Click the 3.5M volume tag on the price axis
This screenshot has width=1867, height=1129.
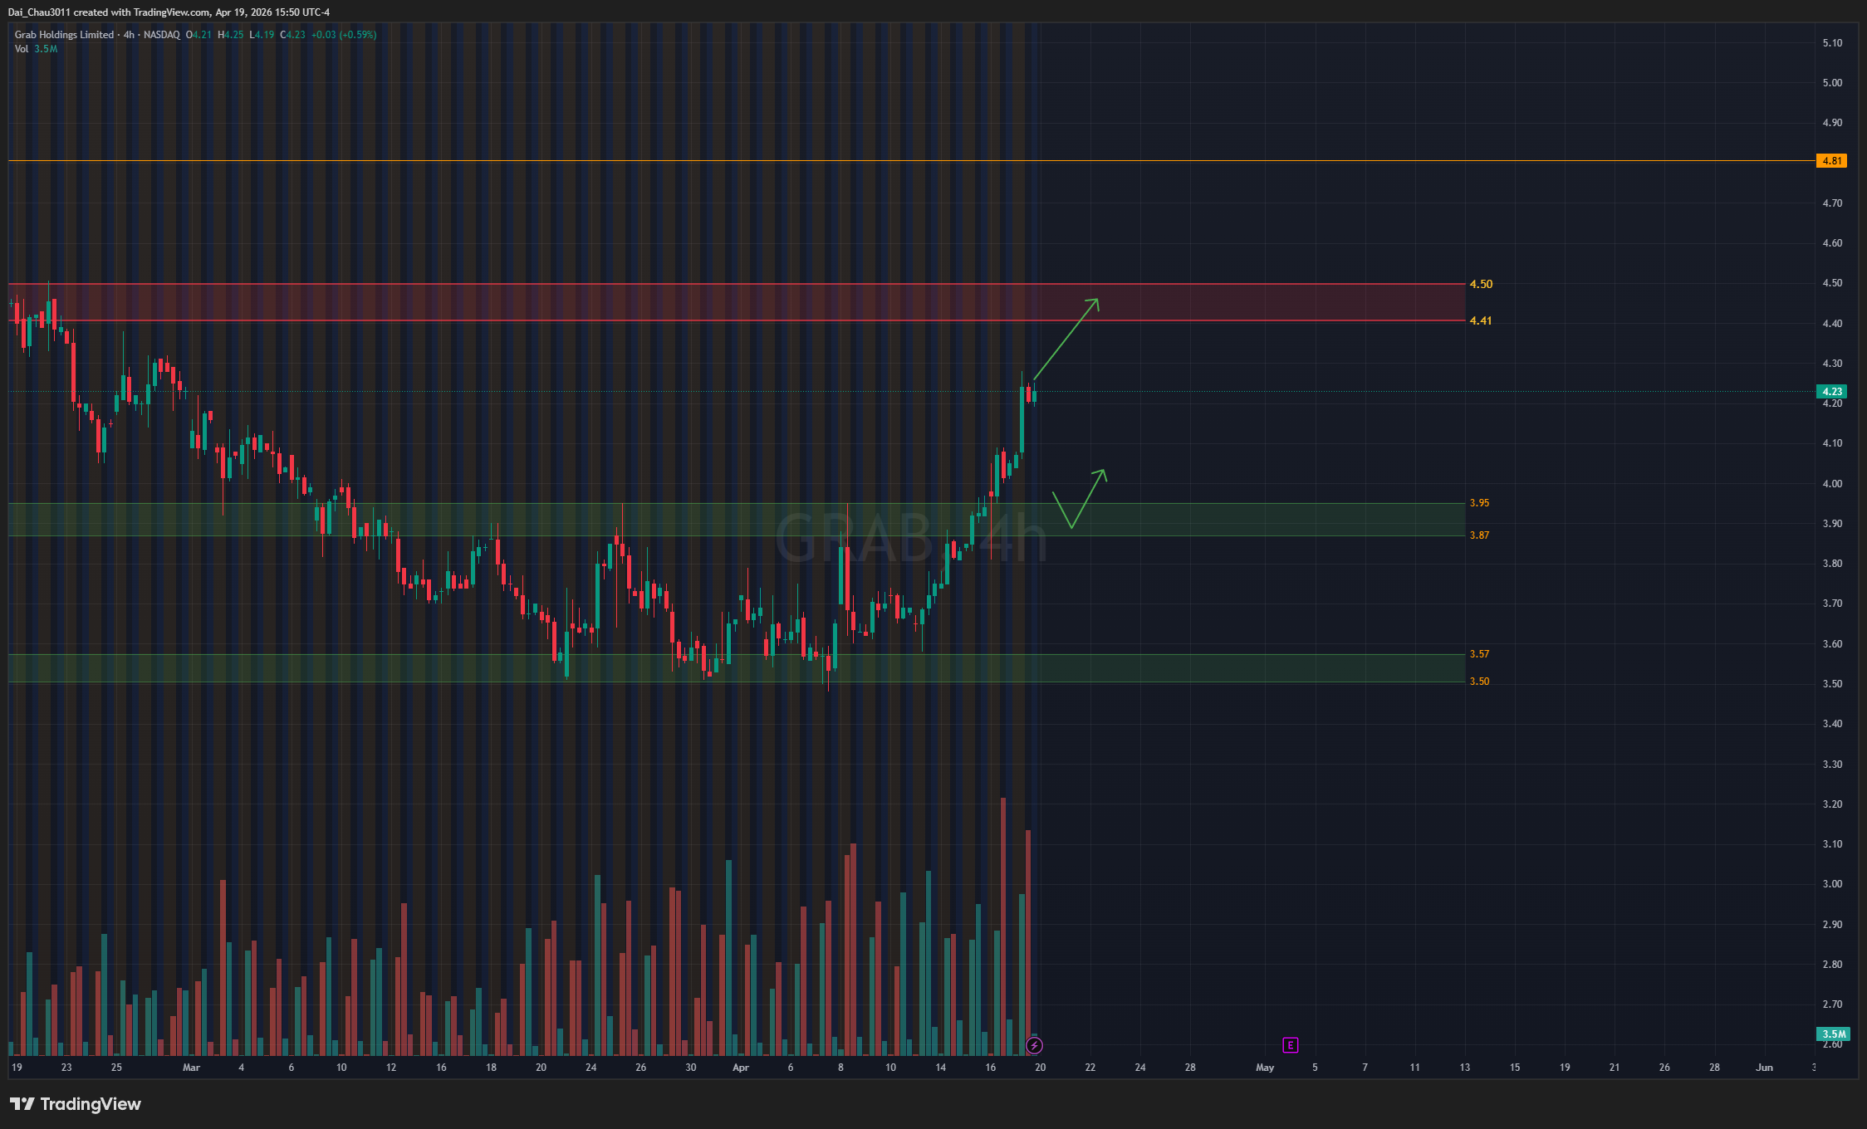[1833, 1034]
